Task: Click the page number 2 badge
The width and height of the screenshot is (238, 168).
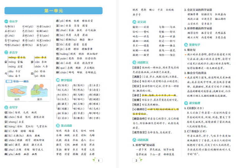Action: tap(136, 161)
